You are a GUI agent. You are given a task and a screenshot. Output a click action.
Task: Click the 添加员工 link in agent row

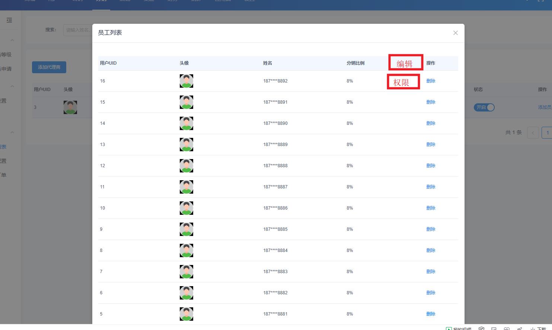[x=545, y=107]
